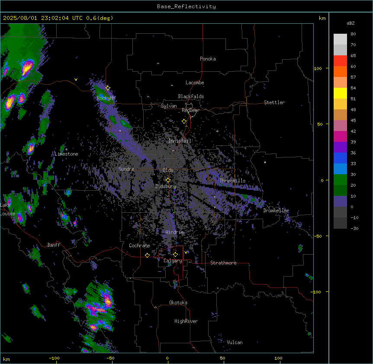Click the RockyMH label
This screenshot has width=373, height=364.
click(x=106, y=98)
